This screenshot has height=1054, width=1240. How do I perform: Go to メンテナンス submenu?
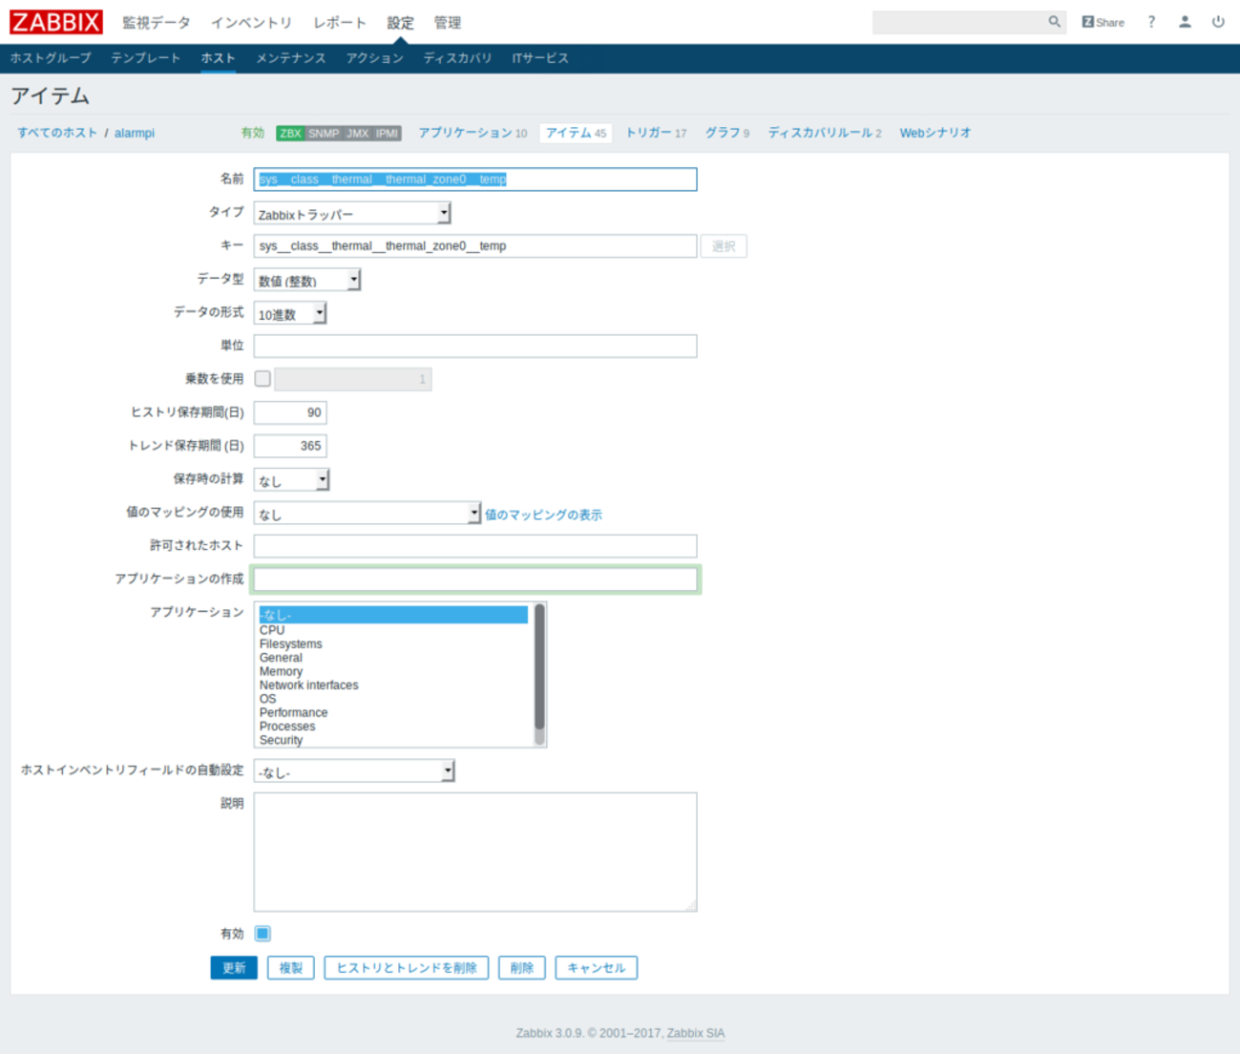[x=291, y=58]
